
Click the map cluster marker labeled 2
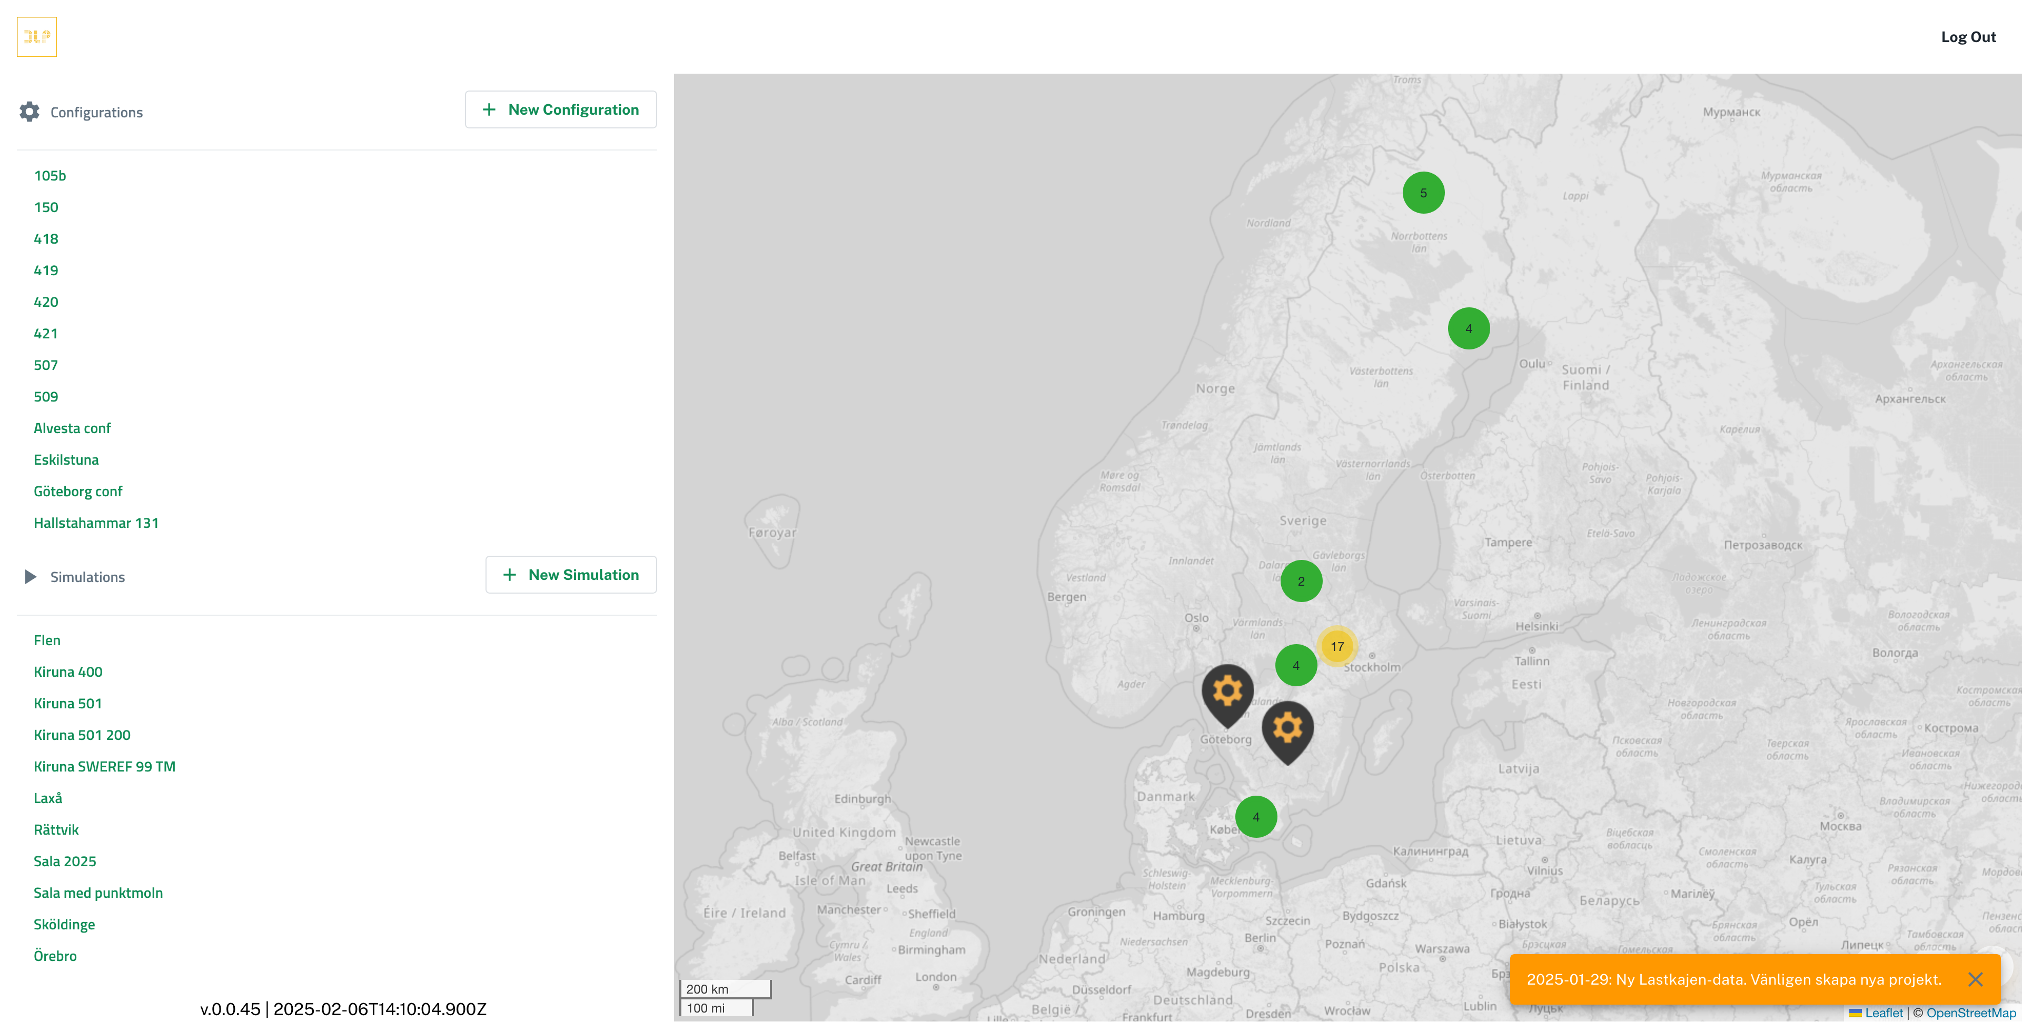pyautogui.click(x=1301, y=581)
